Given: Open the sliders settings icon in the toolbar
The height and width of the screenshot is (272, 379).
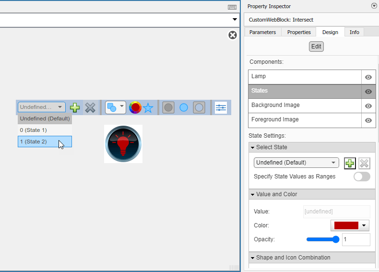Looking at the screenshot, I should click(x=221, y=107).
